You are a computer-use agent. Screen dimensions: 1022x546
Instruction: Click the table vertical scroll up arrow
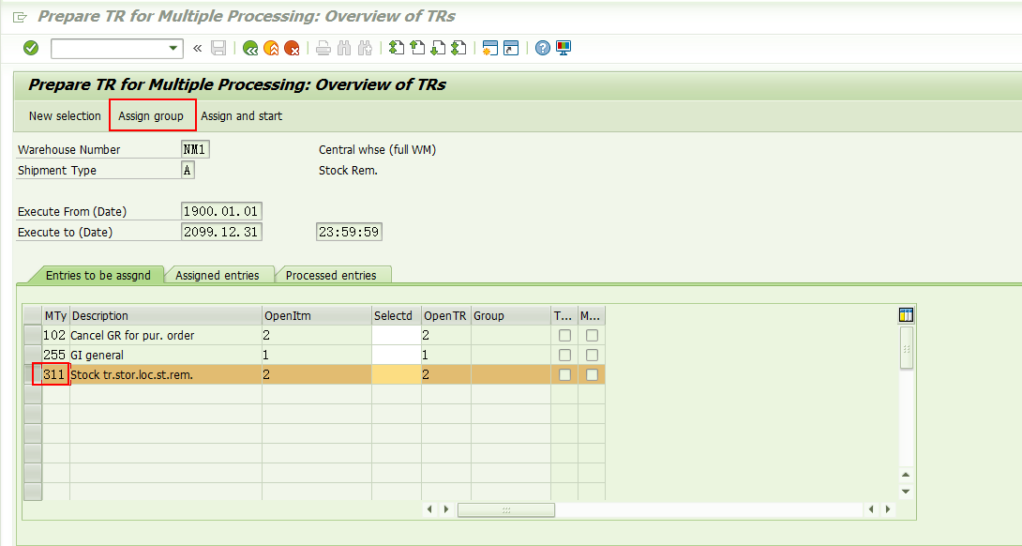point(906,475)
